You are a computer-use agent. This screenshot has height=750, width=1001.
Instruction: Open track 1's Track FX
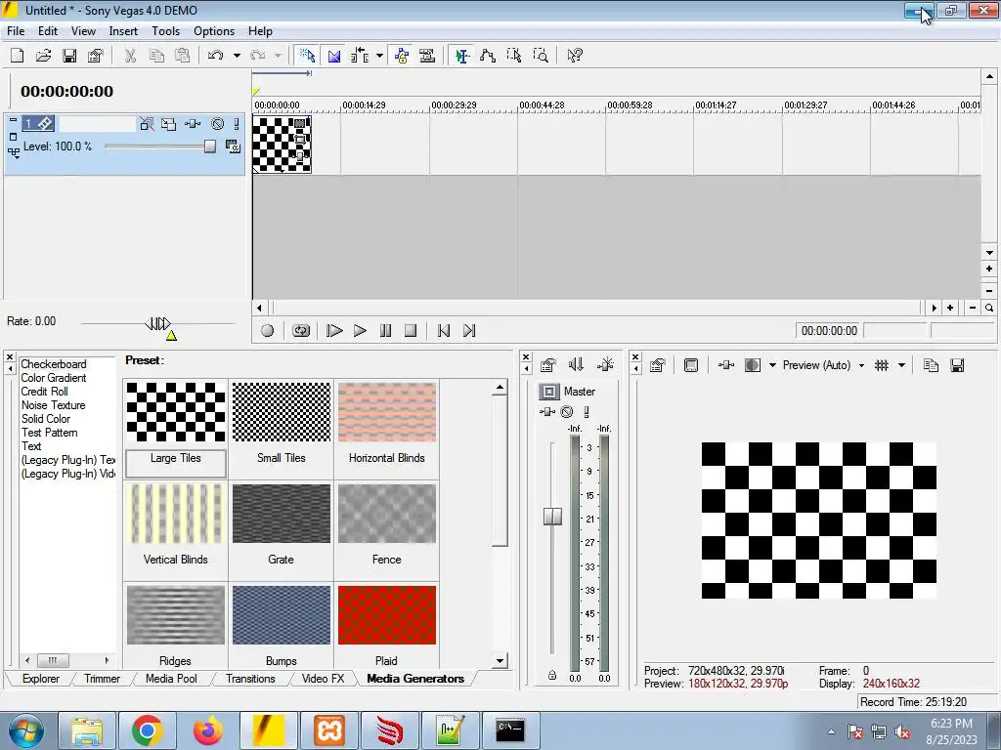193,124
